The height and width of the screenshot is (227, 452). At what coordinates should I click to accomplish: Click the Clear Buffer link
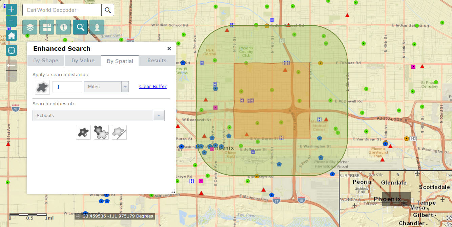pyautogui.click(x=153, y=87)
